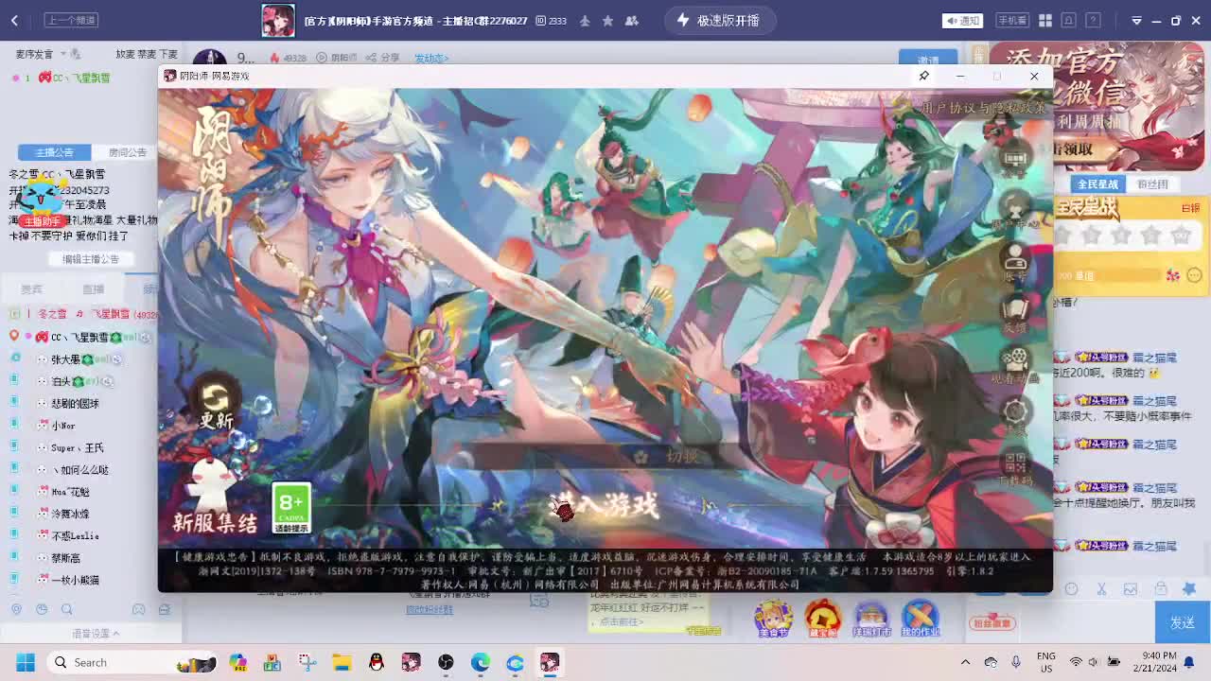Click the screenshot scissors icon above chat input
The width and height of the screenshot is (1211, 681).
[1102, 588]
